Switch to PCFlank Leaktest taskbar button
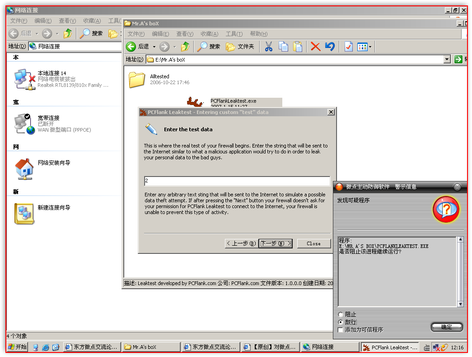 click(390, 347)
